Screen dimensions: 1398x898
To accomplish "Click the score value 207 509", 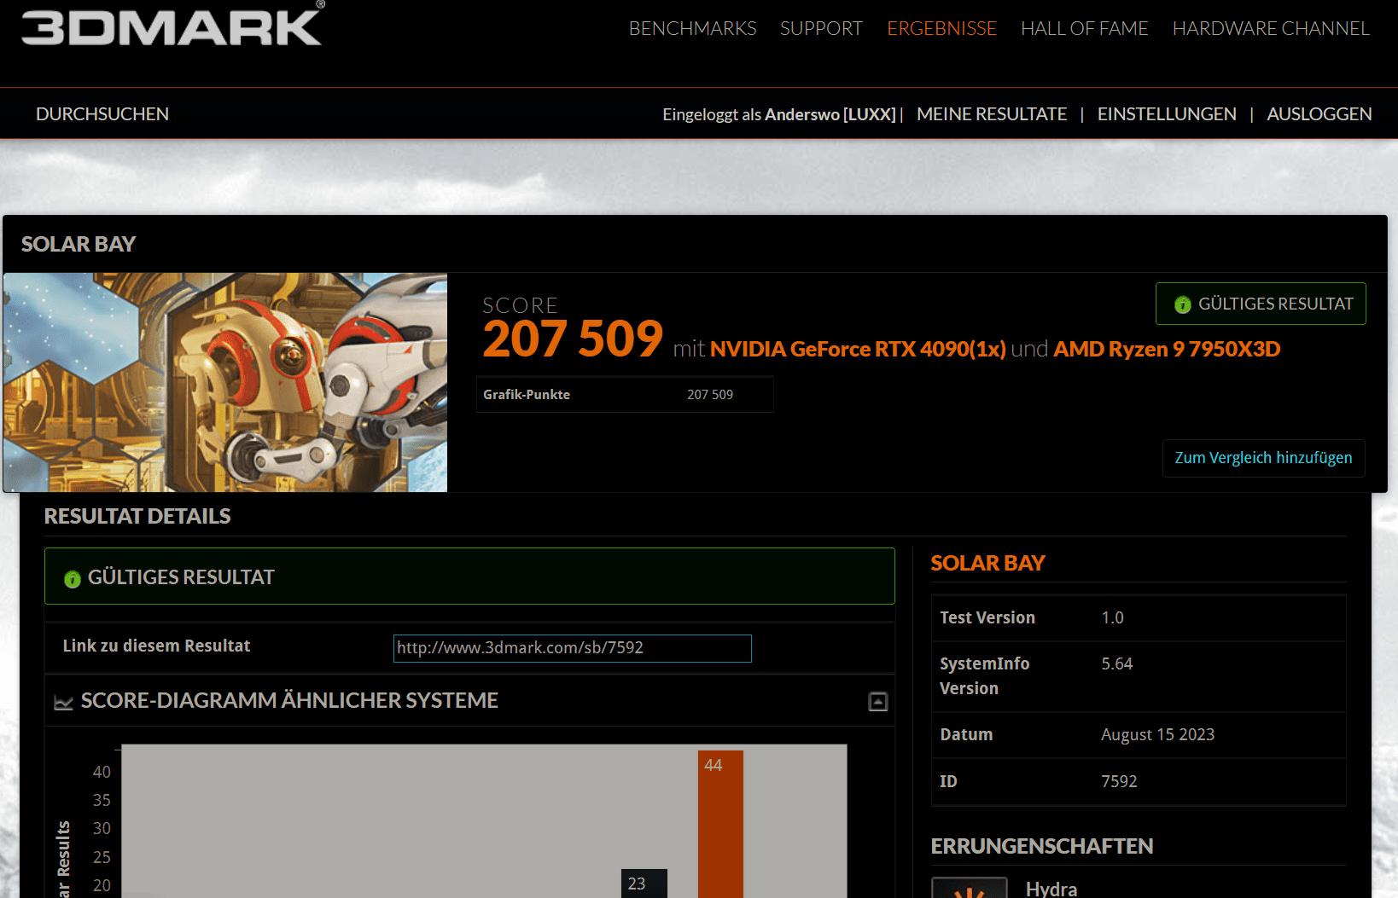I will [573, 339].
